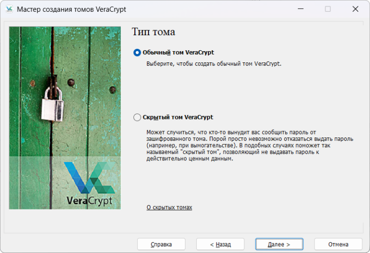Click the 'Обычный том VeraCrypt' label text

point(178,53)
